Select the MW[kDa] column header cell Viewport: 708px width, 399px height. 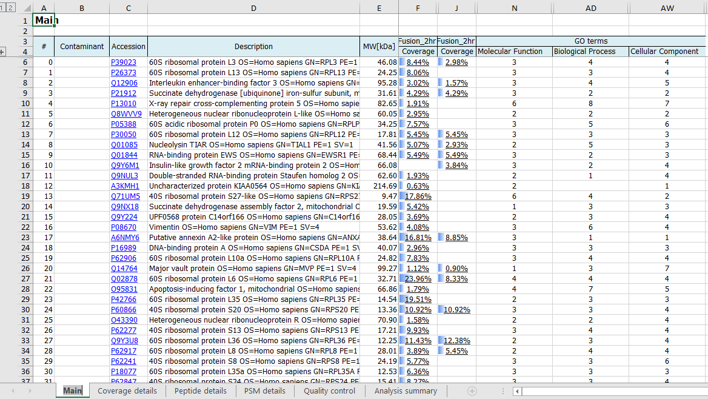pyautogui.click(x=379, y=46)
